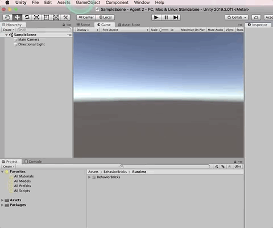The height and width of the screenshot is (228, 273).
Task: Select the Inspector tab
Action: tap(258, 25)
